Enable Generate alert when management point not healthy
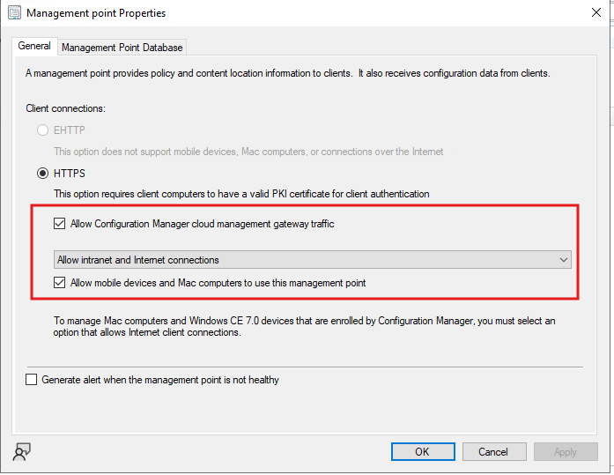This screenshot has height=475, width=614. click(x=33, y=380)
